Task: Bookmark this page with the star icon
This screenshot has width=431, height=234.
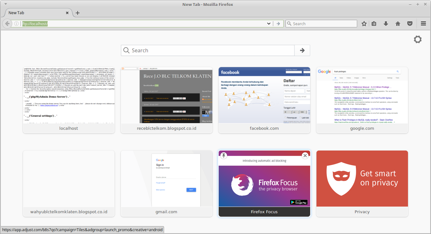Action: tap(364, 23)
